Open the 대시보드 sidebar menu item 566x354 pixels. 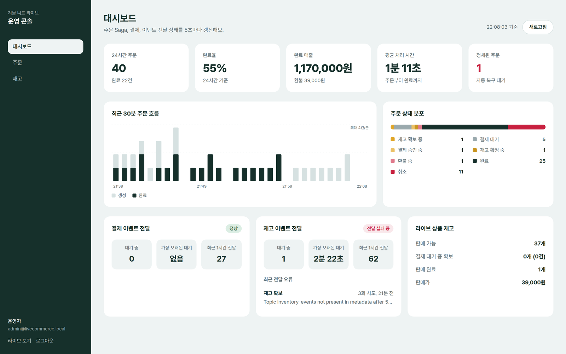coord(46,46)
